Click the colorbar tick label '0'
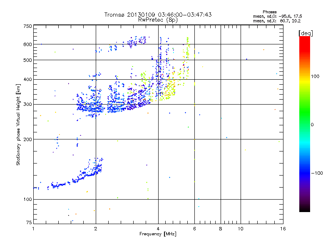The height and width of the screenshot is (249, 333). (312, 125)
